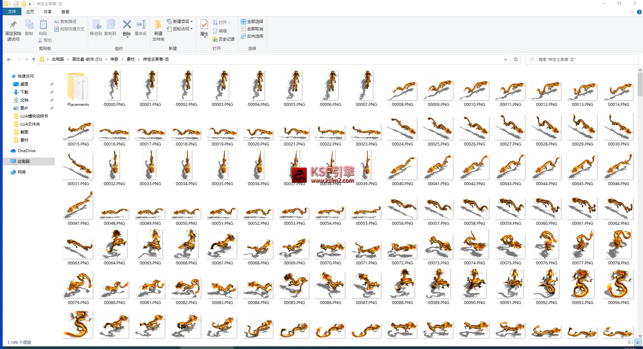Switch to the Share (共享) tab
Image resolution: width=643 pixels, height=349 pixels.
tap(48, 12)
